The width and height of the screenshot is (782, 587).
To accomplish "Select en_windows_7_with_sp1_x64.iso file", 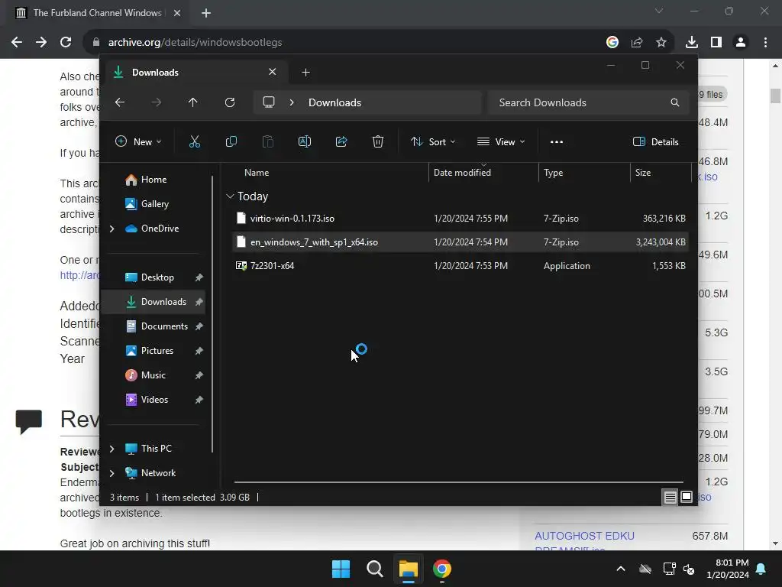I will (460, 242).
